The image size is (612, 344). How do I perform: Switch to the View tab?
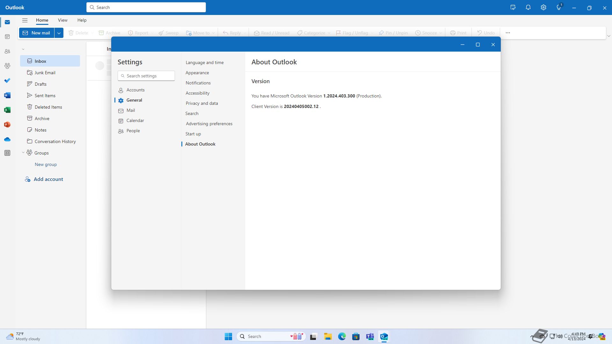tap(62, 20)
